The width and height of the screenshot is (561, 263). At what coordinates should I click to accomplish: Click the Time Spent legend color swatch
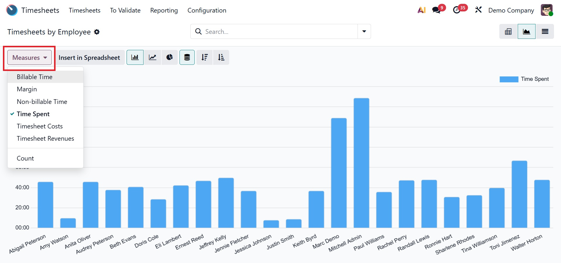[x=509, y=79]
